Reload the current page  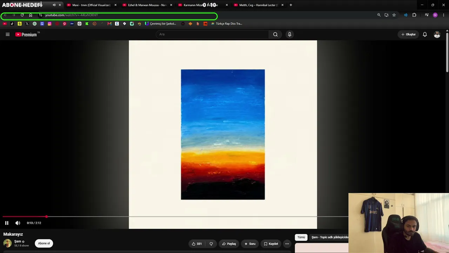[22, 15]
